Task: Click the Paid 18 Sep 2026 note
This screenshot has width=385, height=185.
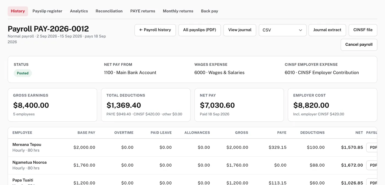Action: pyautogui.click(x=215, y=114)
